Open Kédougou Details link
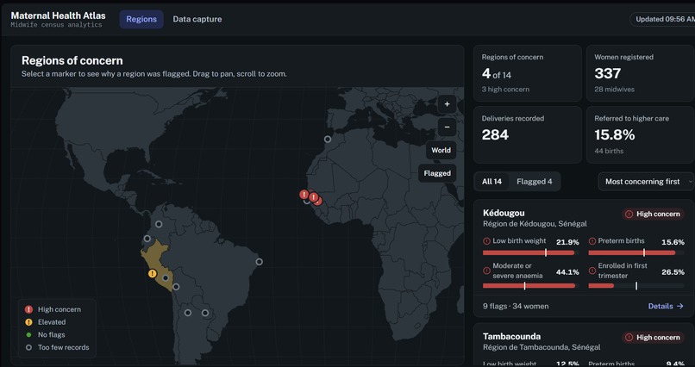The height and width of the screenshot is (367, 695). pos(666,306)
